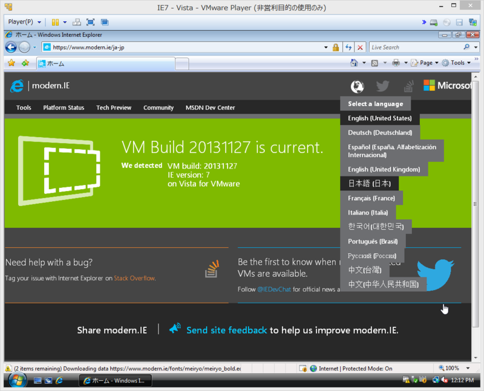Select 中文(台灣) language
Viewport: 484px width, 391px height.
pos(365,270)
